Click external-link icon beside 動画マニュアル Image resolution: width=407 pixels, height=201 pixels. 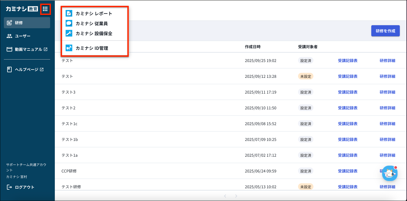coord(46,49)
